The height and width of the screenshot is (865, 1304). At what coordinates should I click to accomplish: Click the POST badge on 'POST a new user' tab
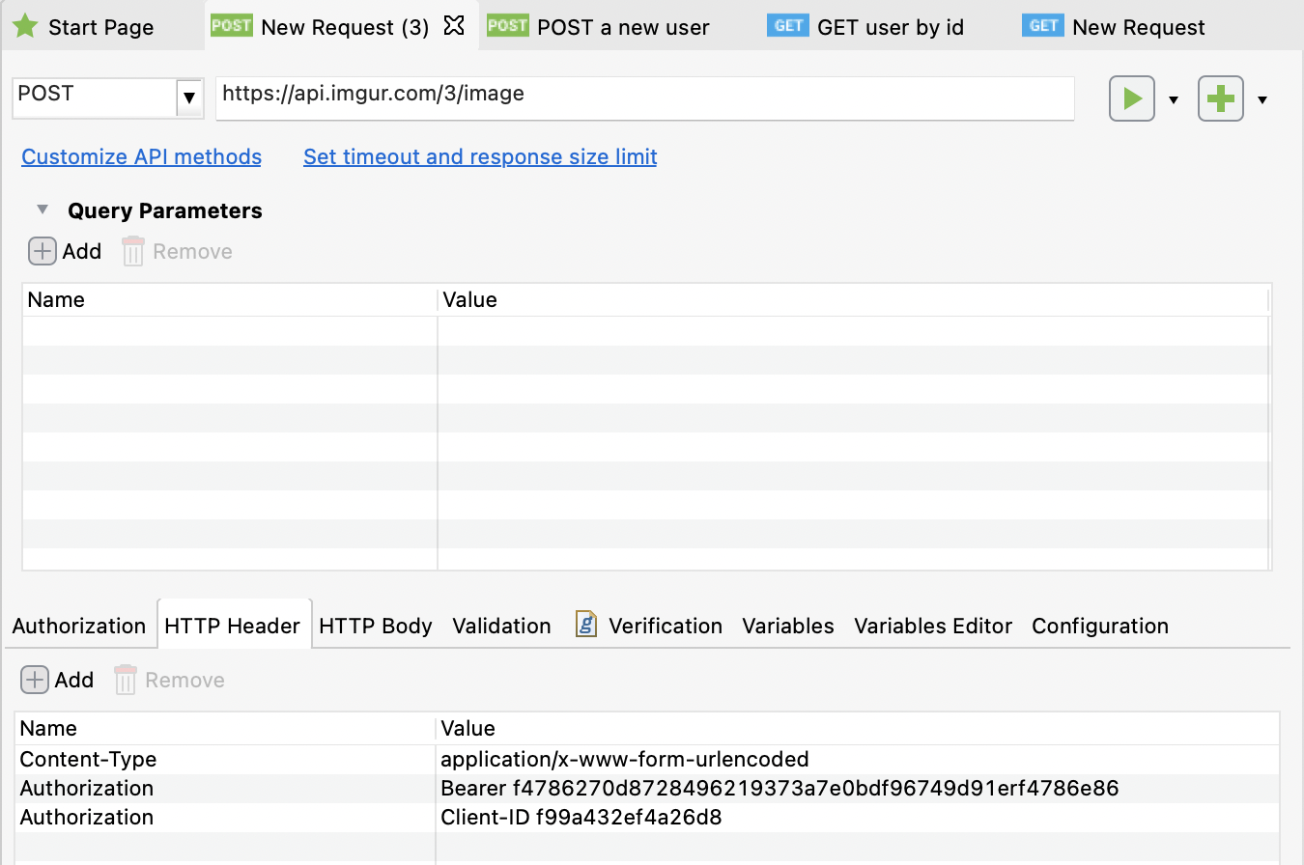507,26
